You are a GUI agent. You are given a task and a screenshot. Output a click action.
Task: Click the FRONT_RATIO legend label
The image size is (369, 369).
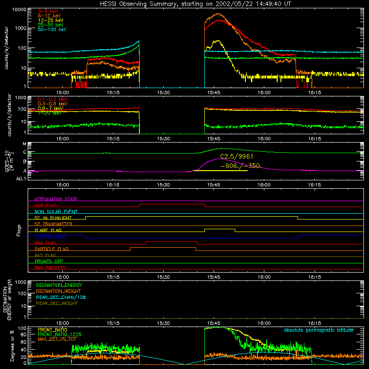tap(53, 330)
